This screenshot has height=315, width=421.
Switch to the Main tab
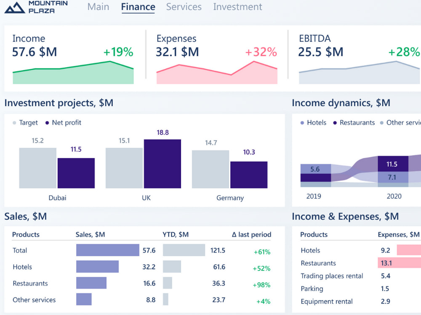click(x=98, y=7)
